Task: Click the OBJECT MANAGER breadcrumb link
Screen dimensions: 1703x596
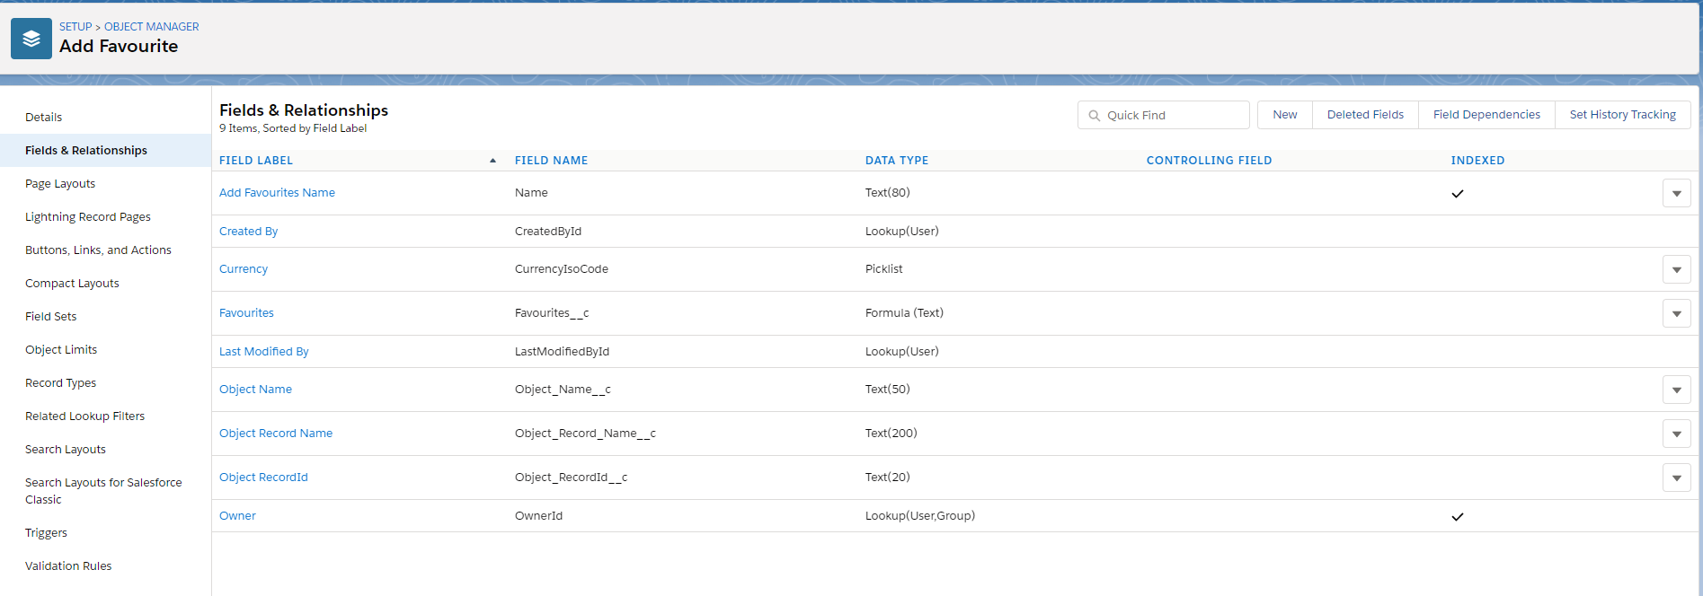Action: click(x=152, y=27)
